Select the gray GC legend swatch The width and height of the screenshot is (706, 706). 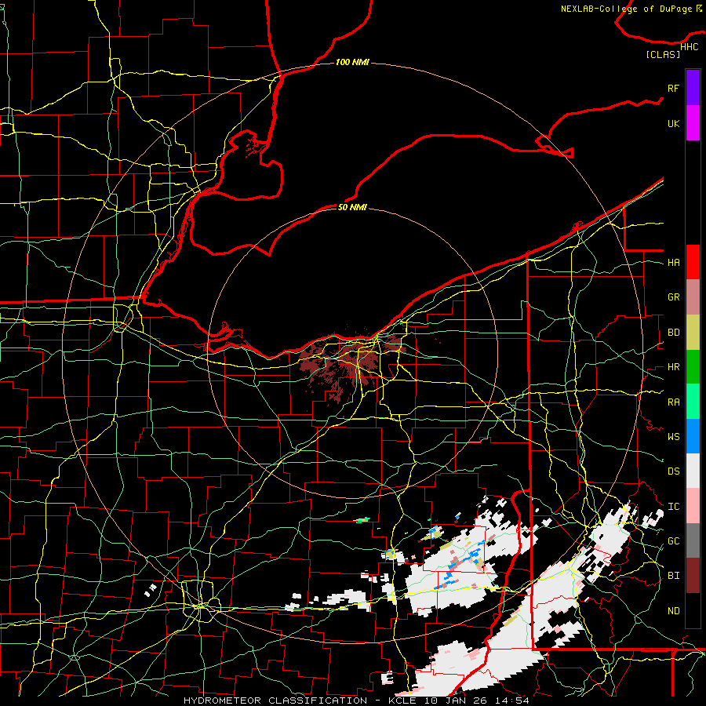tap(693, 540)
